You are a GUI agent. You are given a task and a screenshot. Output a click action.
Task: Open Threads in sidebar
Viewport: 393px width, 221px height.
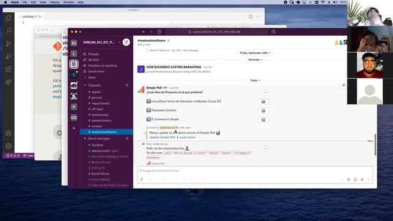point(93,54)
